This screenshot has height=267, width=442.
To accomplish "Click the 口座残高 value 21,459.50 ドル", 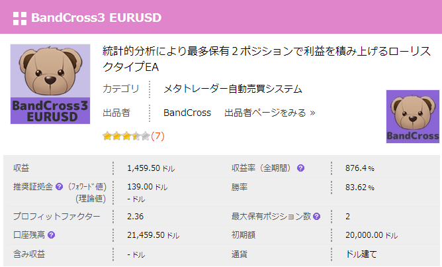I will point(153,235).
